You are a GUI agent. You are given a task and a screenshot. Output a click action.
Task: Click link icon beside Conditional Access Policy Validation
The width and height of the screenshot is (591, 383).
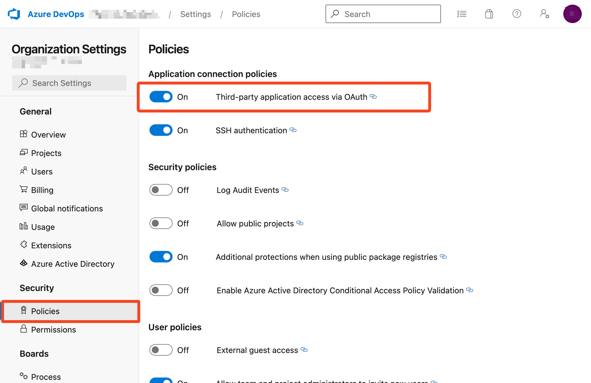pyautogui.click(x=470, y=290)
